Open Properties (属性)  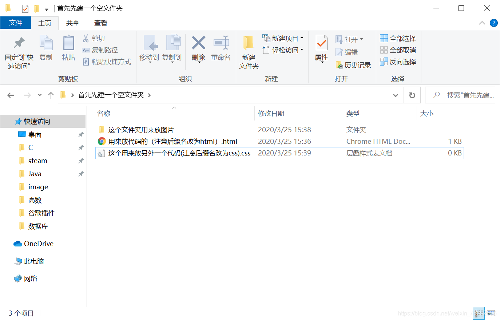pyautogui.click(x=321, y=49)
